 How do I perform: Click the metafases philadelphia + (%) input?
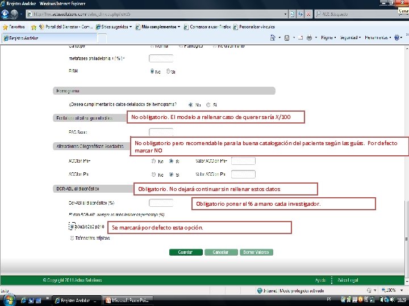(x=161, y=58)
